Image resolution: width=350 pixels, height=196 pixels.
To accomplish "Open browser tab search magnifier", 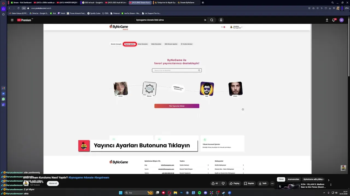I will pyautogui.click(x=332, y=2).
